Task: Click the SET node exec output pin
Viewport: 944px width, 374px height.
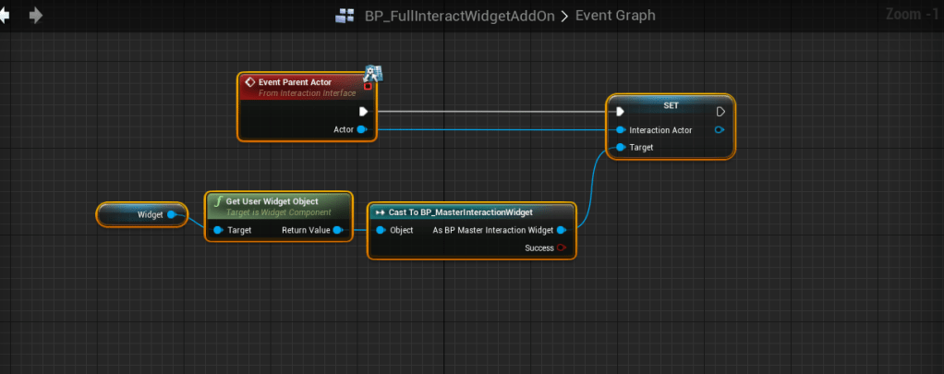Action: [x=720, y=112]
